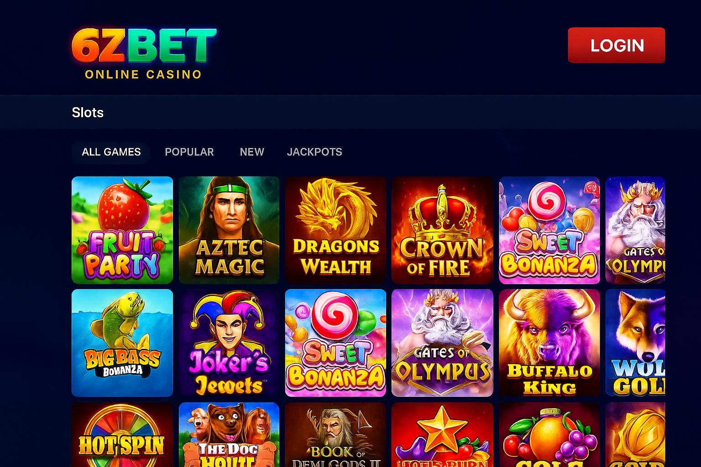
Task: Play Big Bass Bonanza slot
Action: click(122, 343)
